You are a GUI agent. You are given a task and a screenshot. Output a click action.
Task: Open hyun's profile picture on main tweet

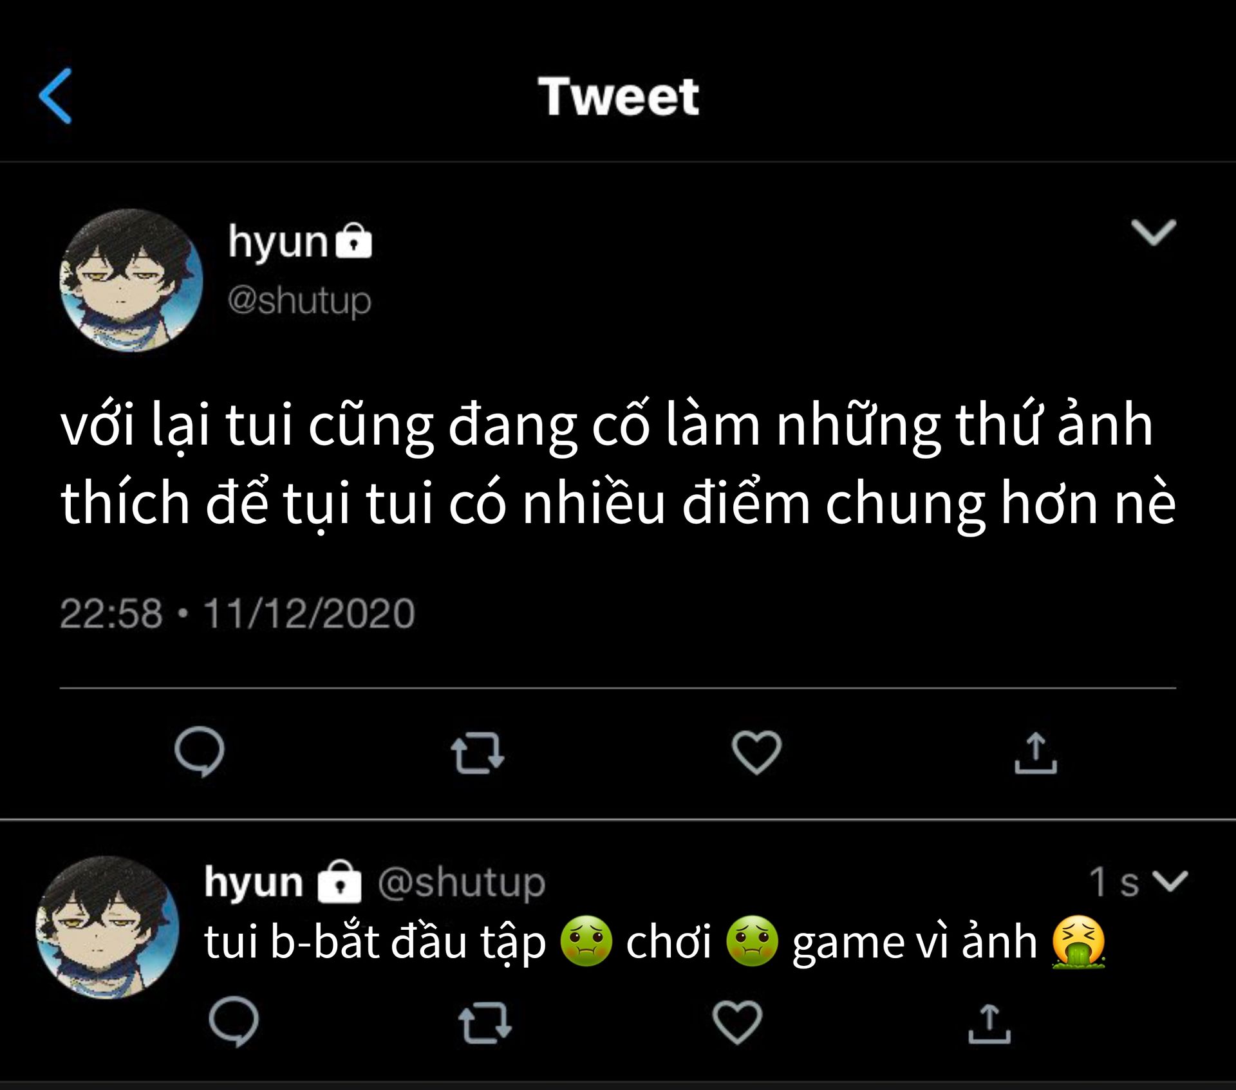(x=131, y=281)
